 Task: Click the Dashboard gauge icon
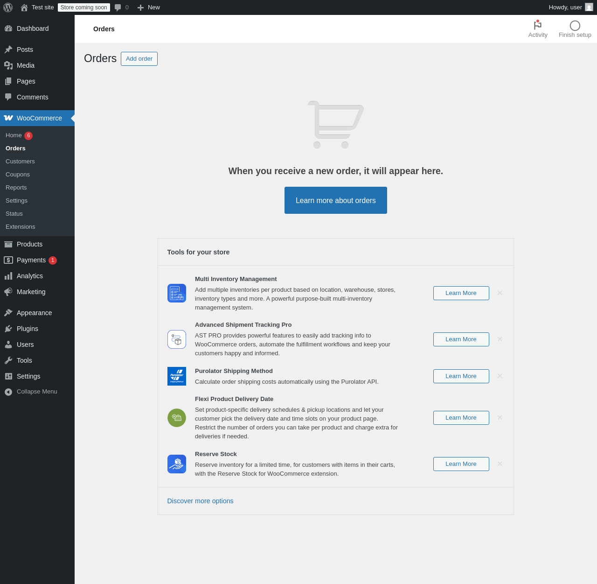(8, 28)
